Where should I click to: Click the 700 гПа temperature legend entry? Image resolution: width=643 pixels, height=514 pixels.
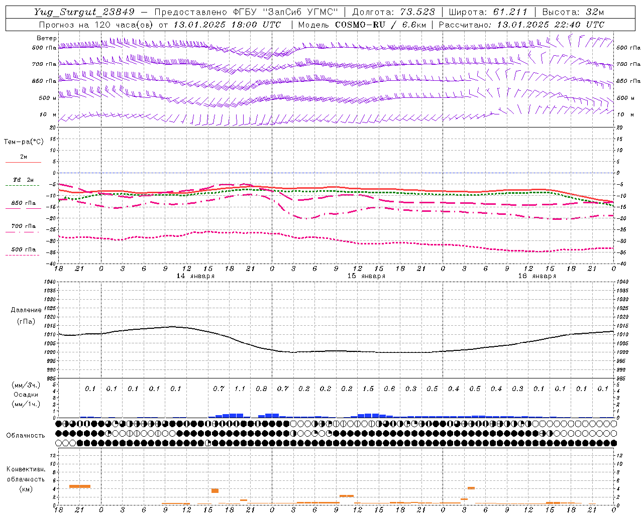click(24, 226)
